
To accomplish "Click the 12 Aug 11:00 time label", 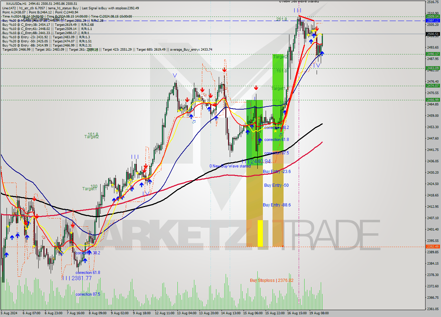I will [164, 313].
